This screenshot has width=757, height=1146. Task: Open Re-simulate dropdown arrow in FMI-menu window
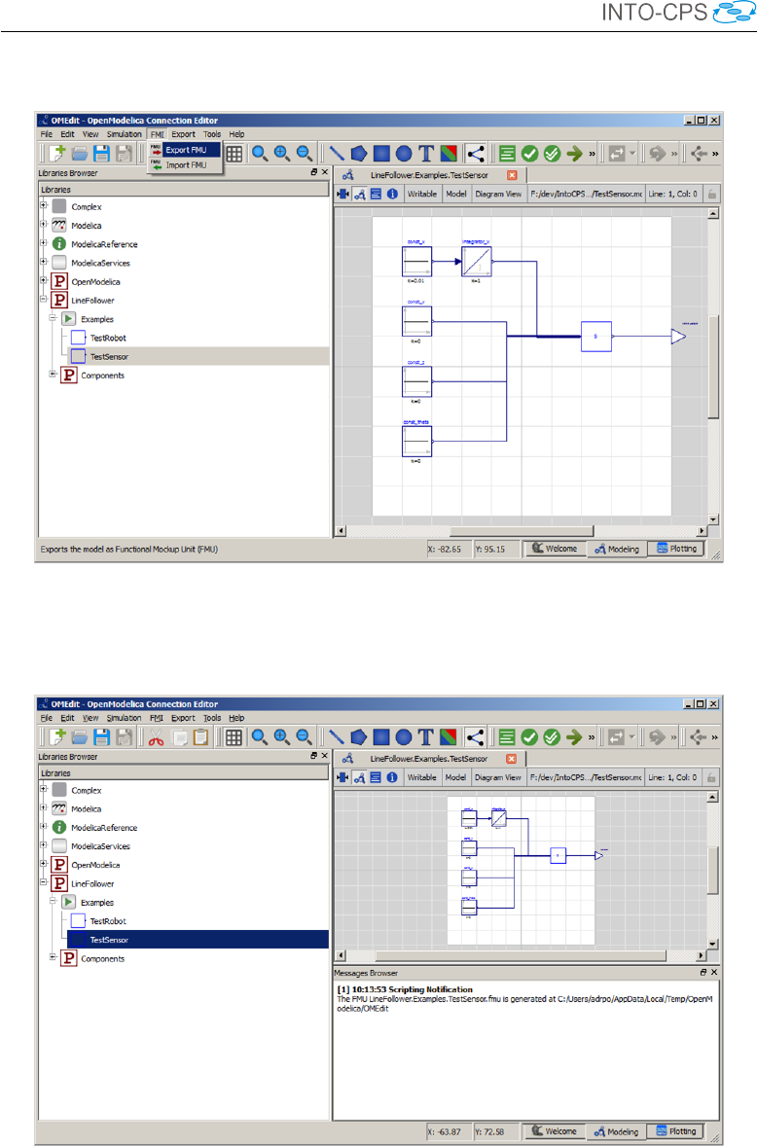coord(632,154)
